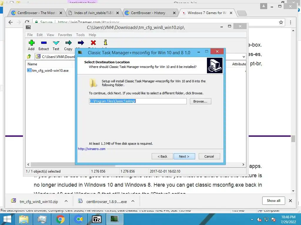Expand tm_cfg_win8_win10.zip download options
301x225 pixels.
[x=66, y=201]
